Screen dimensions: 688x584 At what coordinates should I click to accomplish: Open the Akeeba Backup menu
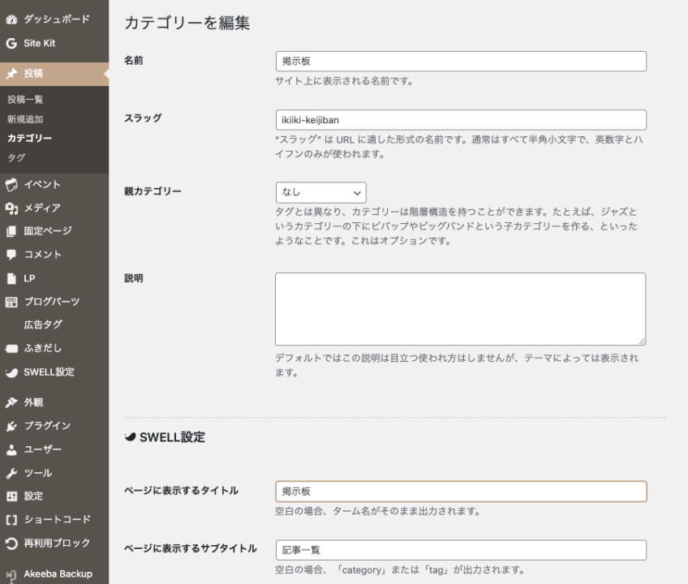(x=54, y=574)
